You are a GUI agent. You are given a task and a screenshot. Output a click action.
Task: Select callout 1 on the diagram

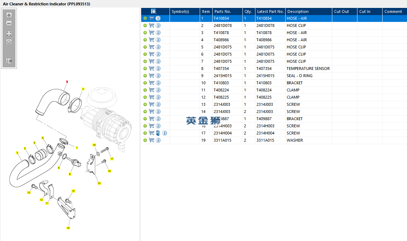coord(67,82)
